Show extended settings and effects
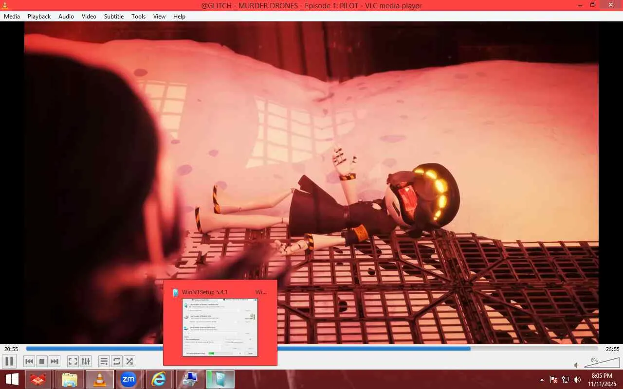Viewport: 623px width, 389px height. (86, 361)
